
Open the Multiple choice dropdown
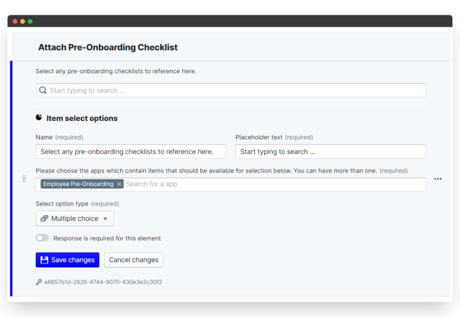tap(75, 219)
